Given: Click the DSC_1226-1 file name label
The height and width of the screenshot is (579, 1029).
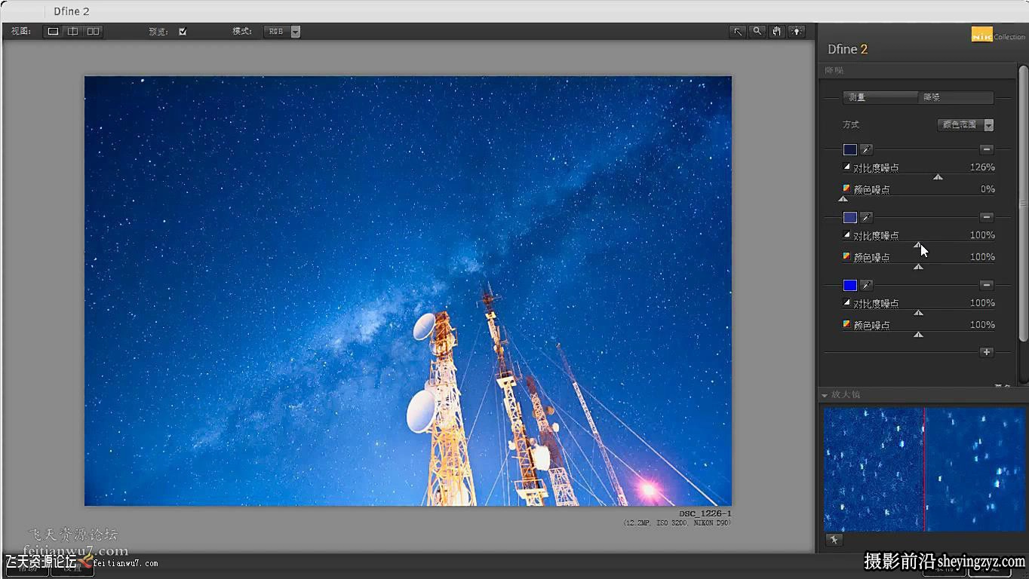Looking at the screenshot, I should (x=705, y=513).
